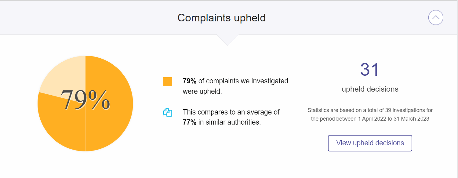Screen dimensions: 458x178
Task: Click the View upheld decisions button
Action: point(370,143)
